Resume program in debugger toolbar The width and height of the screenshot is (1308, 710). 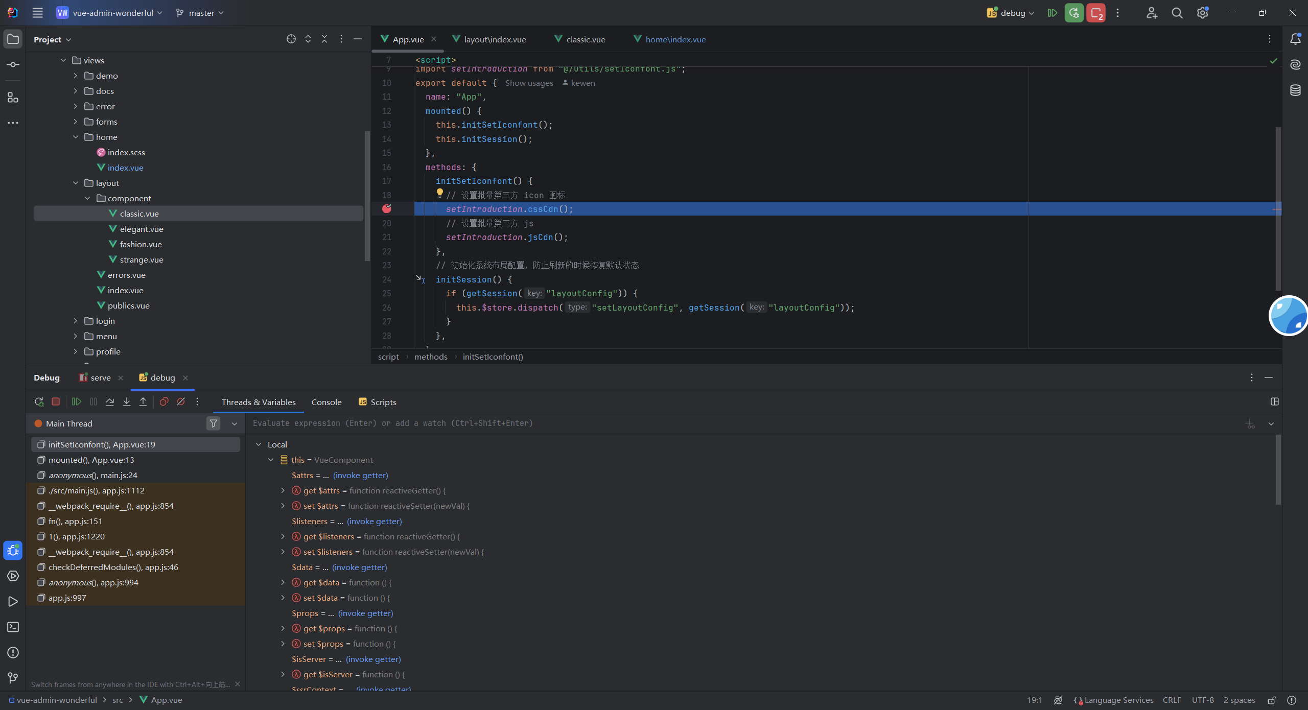tap(77, 402)
